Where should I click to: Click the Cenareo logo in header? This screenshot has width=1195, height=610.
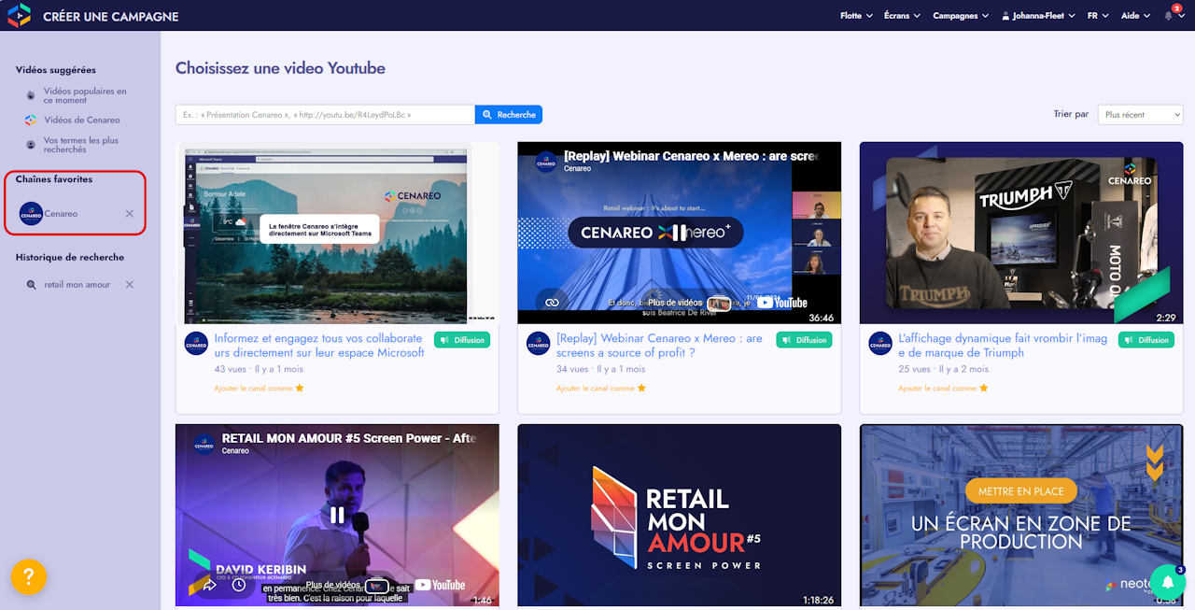[19, 15]
